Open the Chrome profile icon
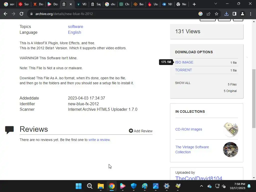 coord(242,14)
